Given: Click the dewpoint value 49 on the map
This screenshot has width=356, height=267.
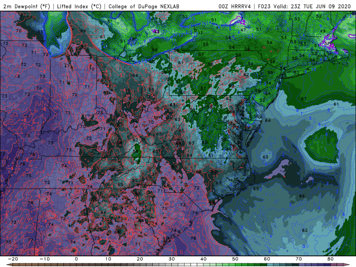Looking at the screenshot, I should [x=323, y=31].
